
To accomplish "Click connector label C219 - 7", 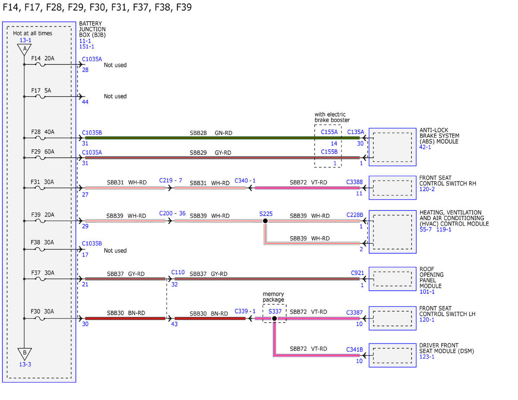I will click(171, 180).
